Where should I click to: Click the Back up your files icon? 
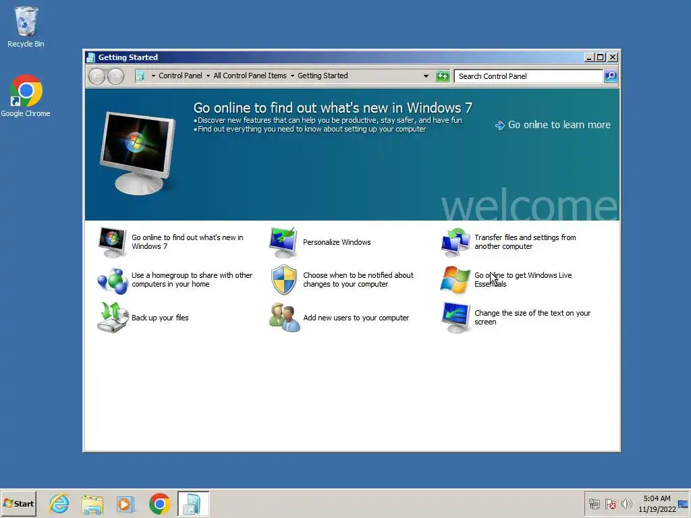point(112,317)
